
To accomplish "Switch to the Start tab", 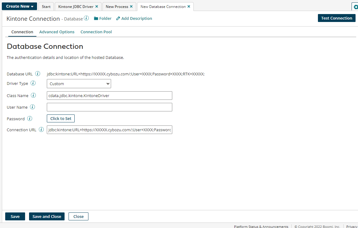I will click(46, 7).
